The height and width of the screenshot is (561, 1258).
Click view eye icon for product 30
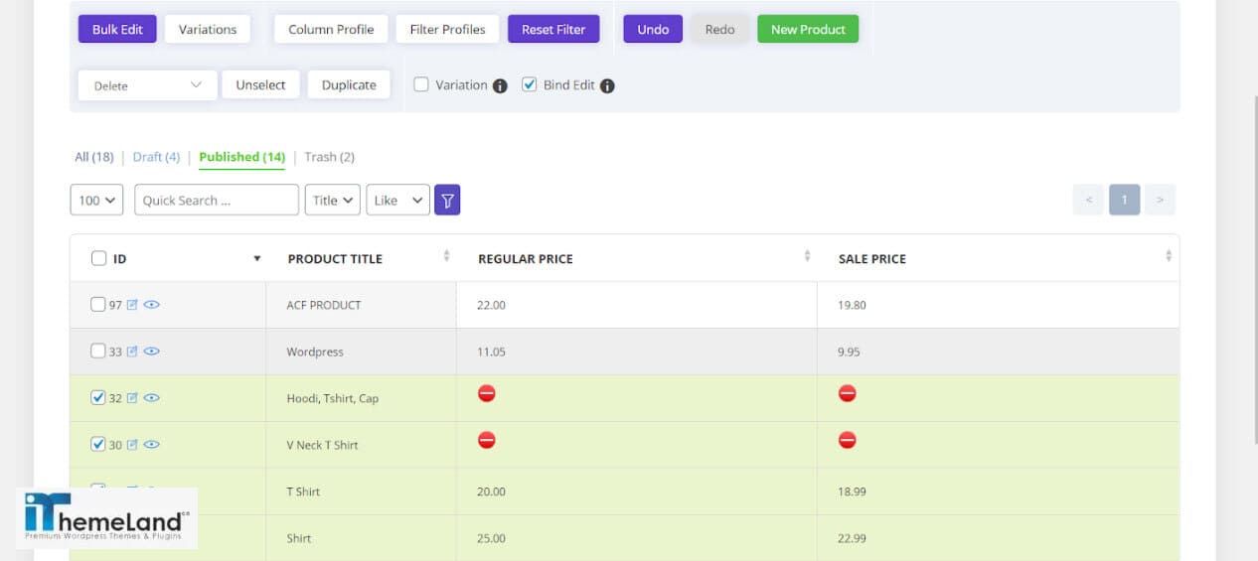pos(152,445)
